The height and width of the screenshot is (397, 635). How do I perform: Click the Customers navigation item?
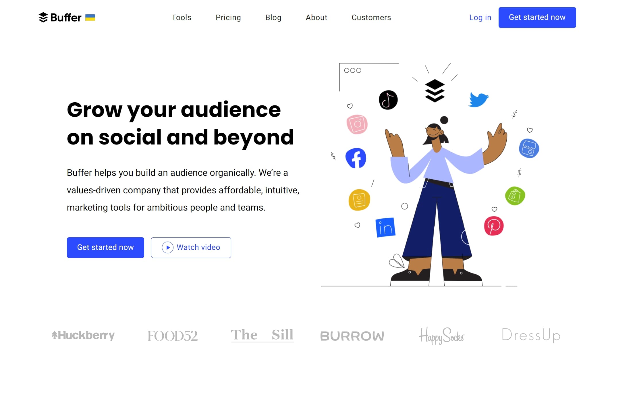click(371, 18)
